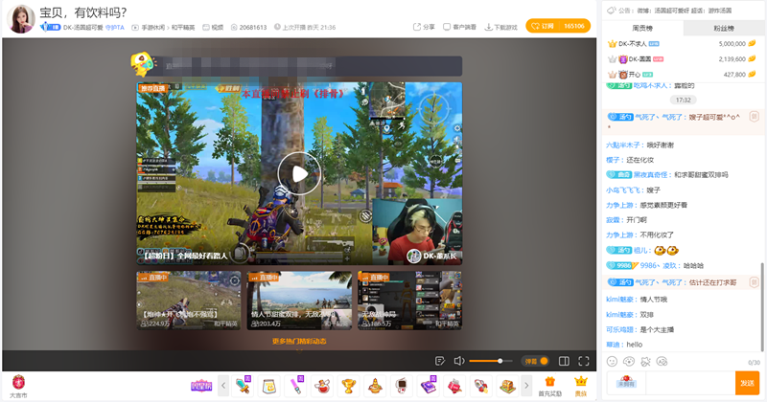
Task: Show previous gifts with left arrow
Action: [223, 386]
